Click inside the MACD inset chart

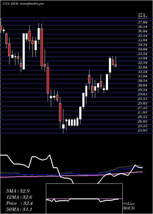pyautogui.click(x=84, y=199)
